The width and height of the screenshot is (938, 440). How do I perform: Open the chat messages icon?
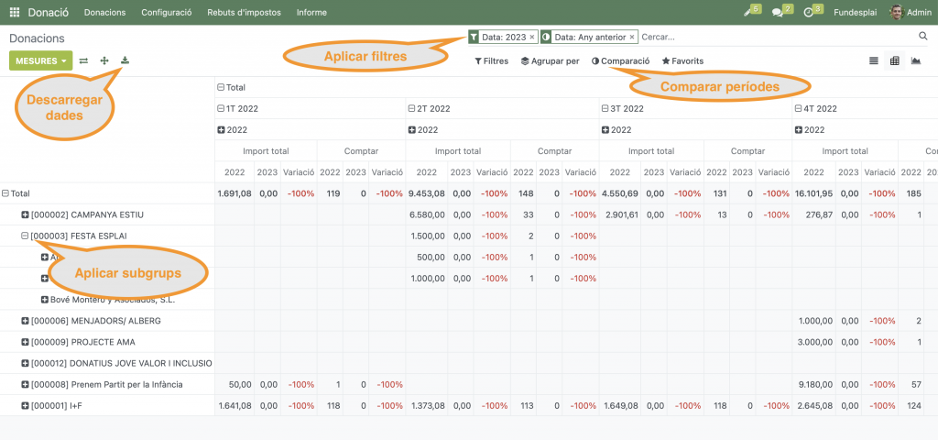coord(778,13)
